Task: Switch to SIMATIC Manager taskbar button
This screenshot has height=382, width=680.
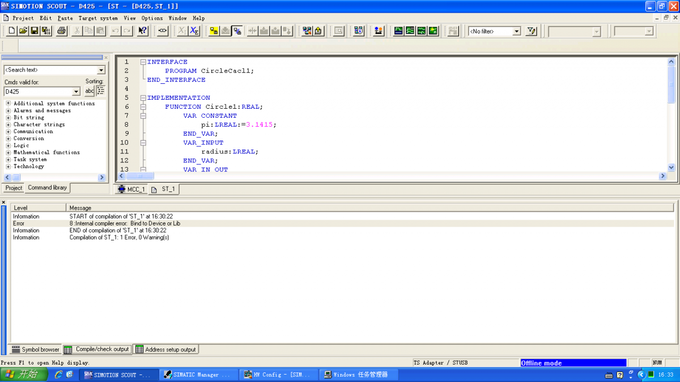Action: pyautogui.click(x=198, y=375)
